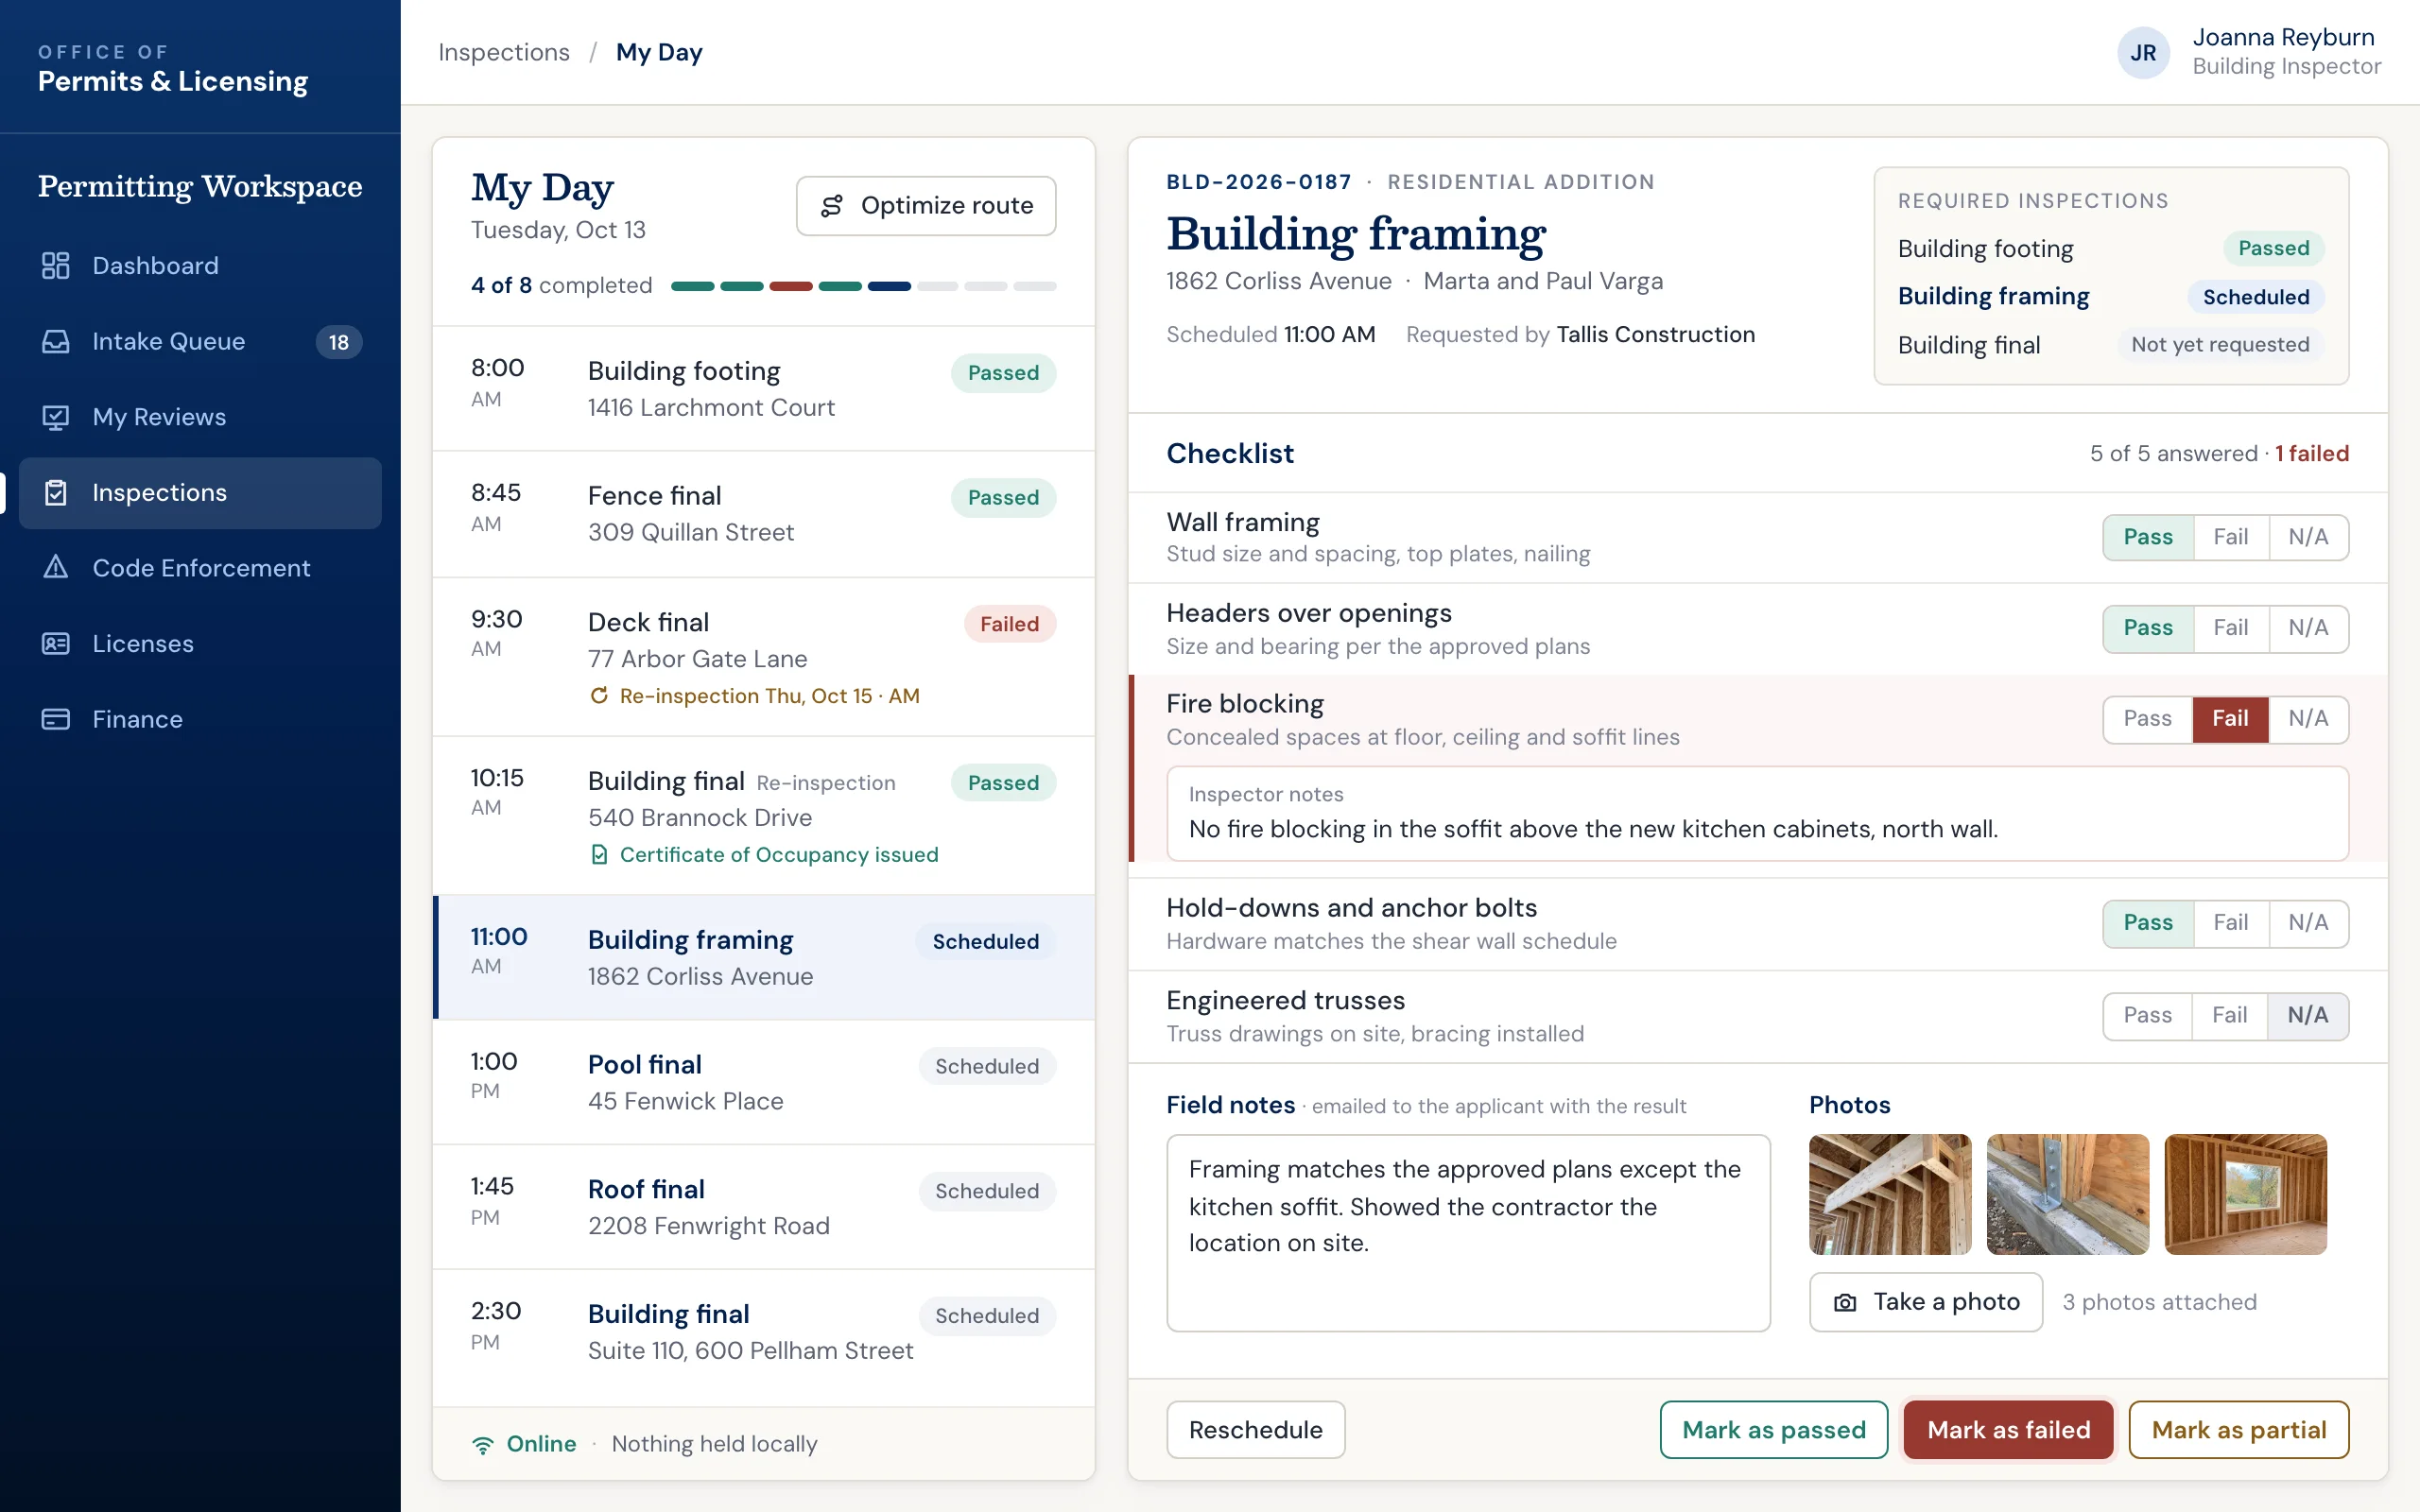The width and height of the screenshot is (2420, 1512).
Task: Click the My Reviews monitor icon
Action: 56,417
